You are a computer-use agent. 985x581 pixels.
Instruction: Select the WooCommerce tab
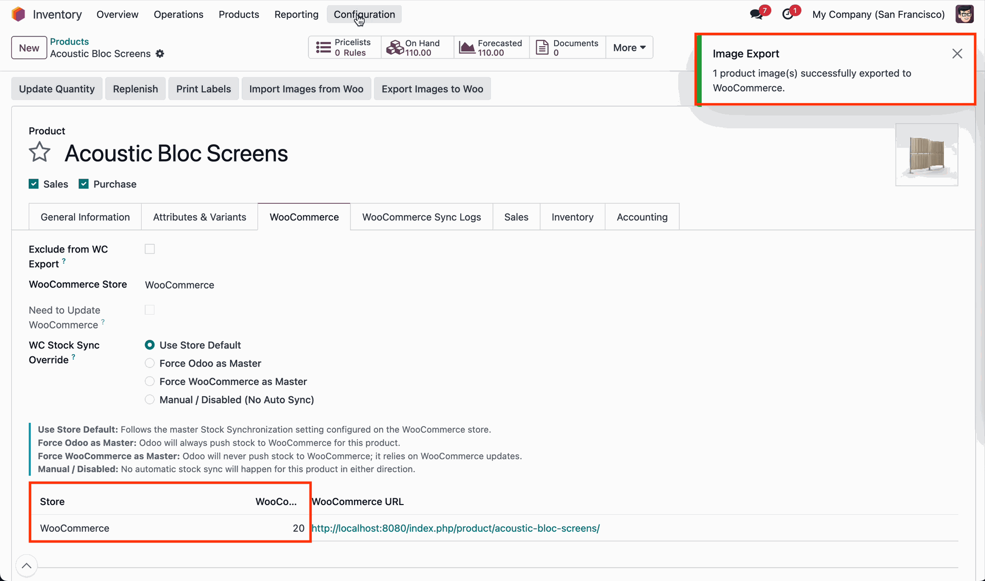point(304,217)
